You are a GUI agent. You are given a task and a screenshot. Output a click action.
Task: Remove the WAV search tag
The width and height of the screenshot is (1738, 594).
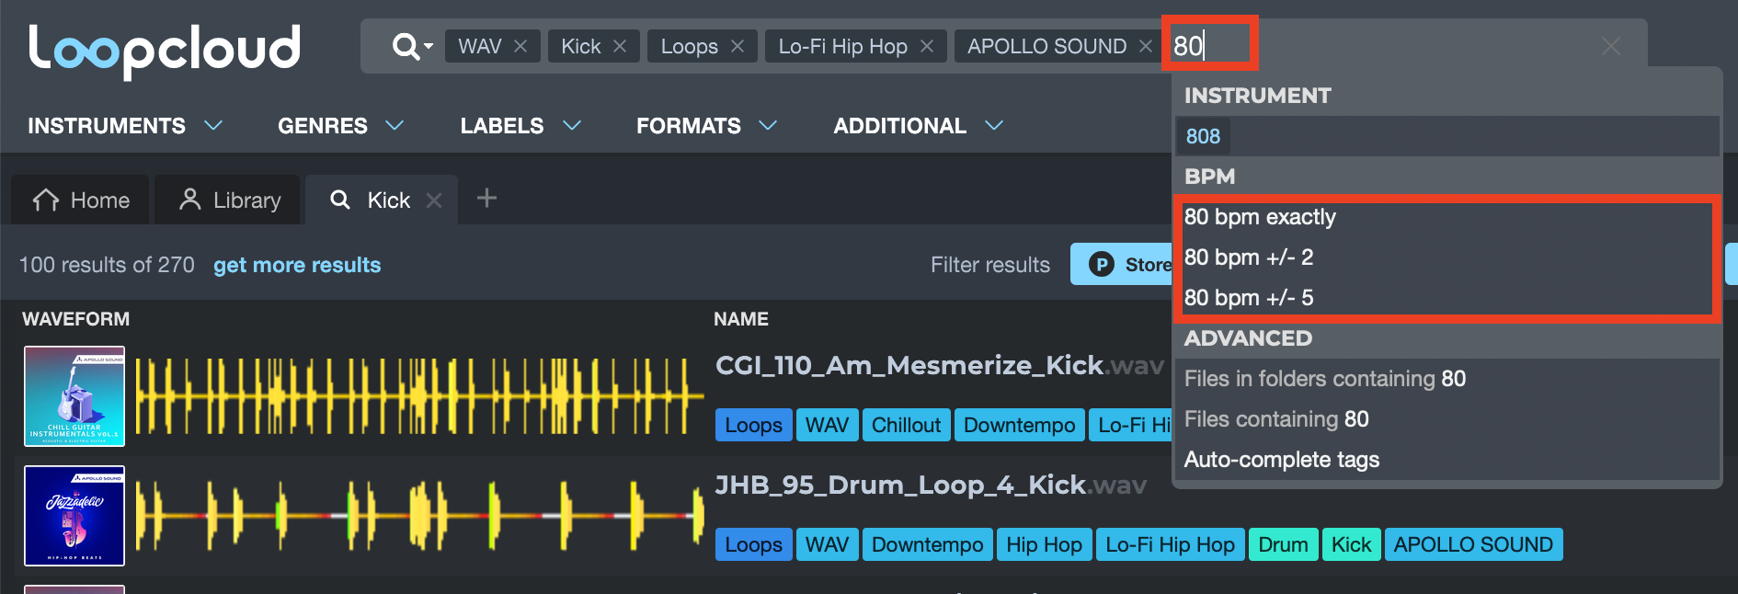pyautogui.click(x=520, y=46)
